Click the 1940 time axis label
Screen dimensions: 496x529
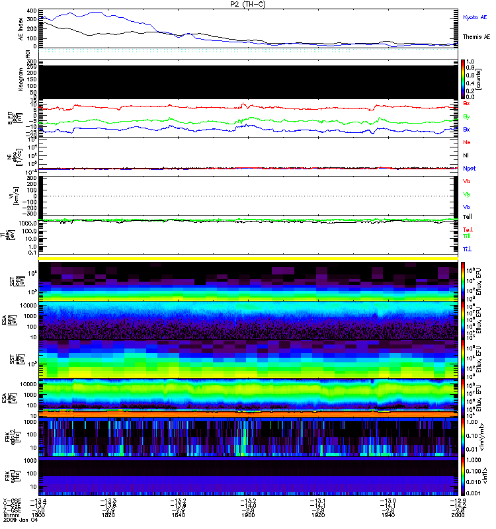(388, 515)
